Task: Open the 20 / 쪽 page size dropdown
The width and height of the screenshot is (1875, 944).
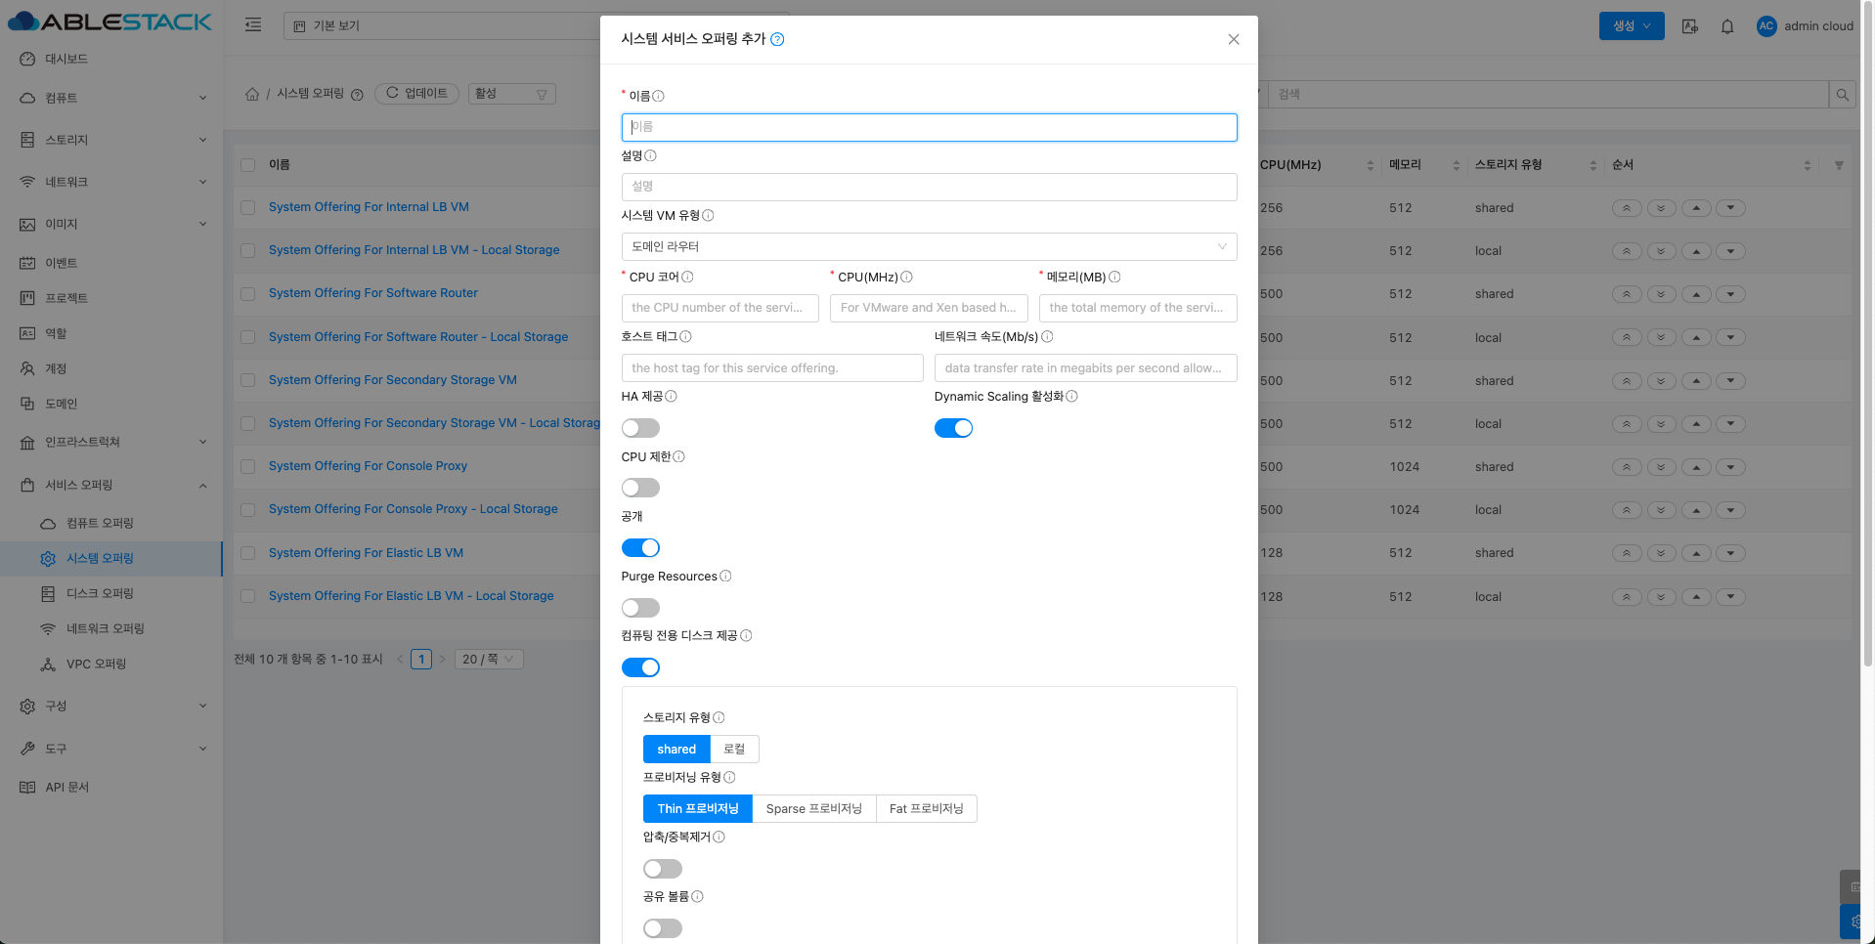Action: click(x=488, y=660)
